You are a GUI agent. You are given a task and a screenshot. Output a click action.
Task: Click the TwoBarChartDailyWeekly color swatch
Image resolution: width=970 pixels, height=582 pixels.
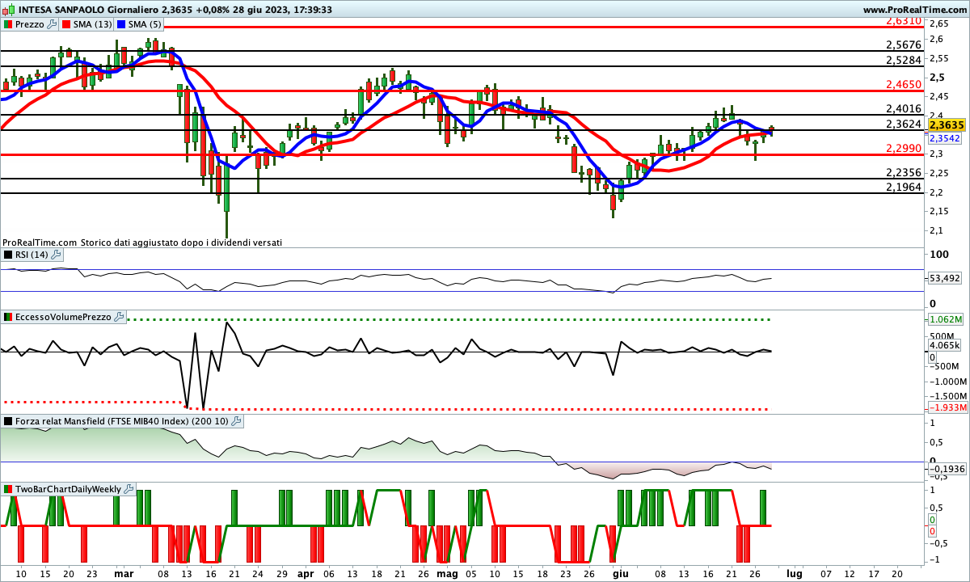(x=8, y=489)
